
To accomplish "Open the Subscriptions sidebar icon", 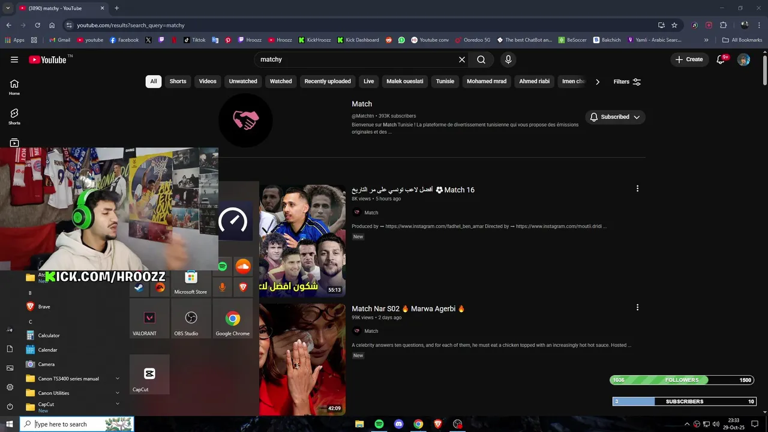I will click(14, 143).
